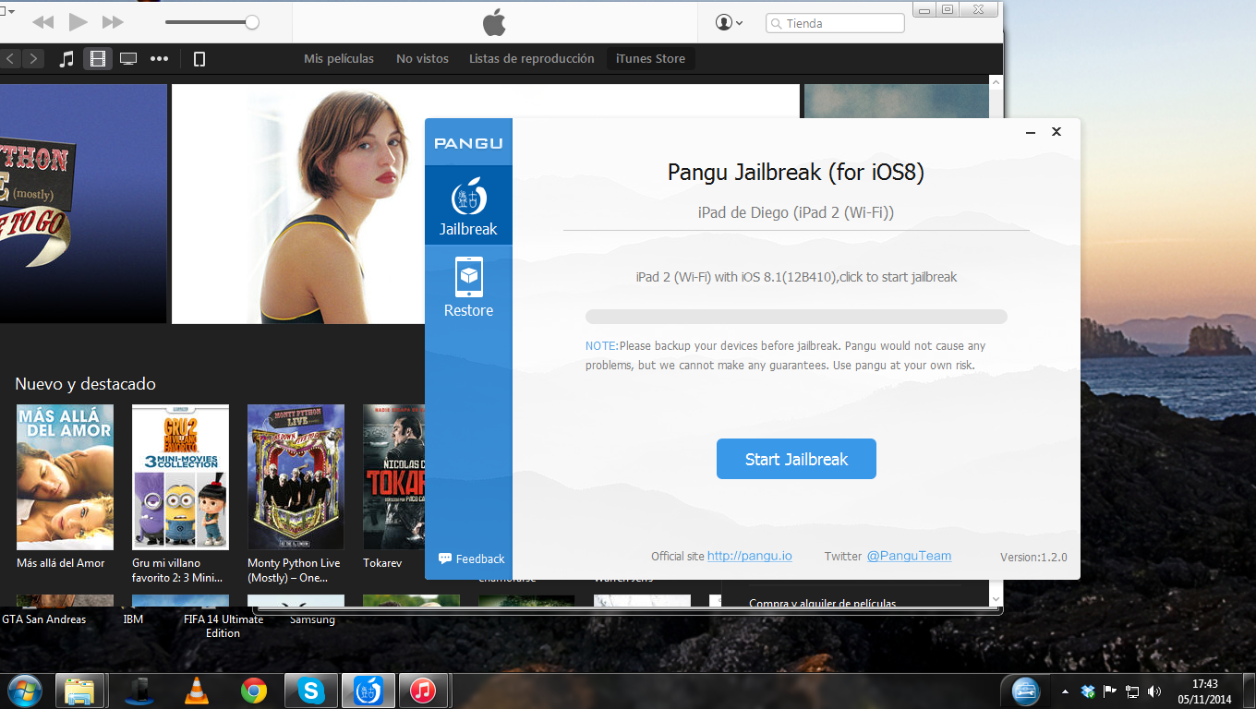Image resolution: width=1256 pixels, height=709 pixels.
Task: Switch to the Music library icon
Action: point(66,59)
